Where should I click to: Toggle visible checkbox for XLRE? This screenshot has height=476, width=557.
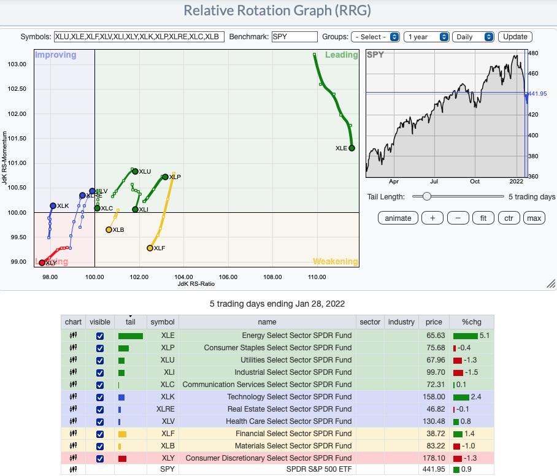(100, 409)
